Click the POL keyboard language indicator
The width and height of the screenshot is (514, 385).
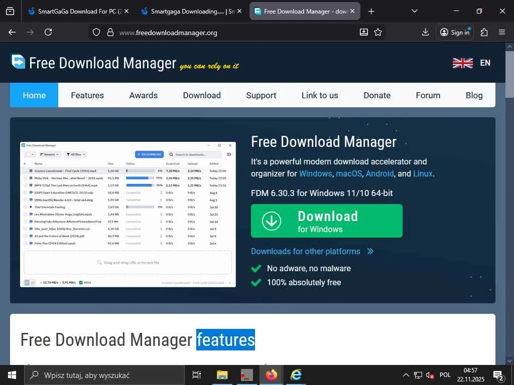445,375
